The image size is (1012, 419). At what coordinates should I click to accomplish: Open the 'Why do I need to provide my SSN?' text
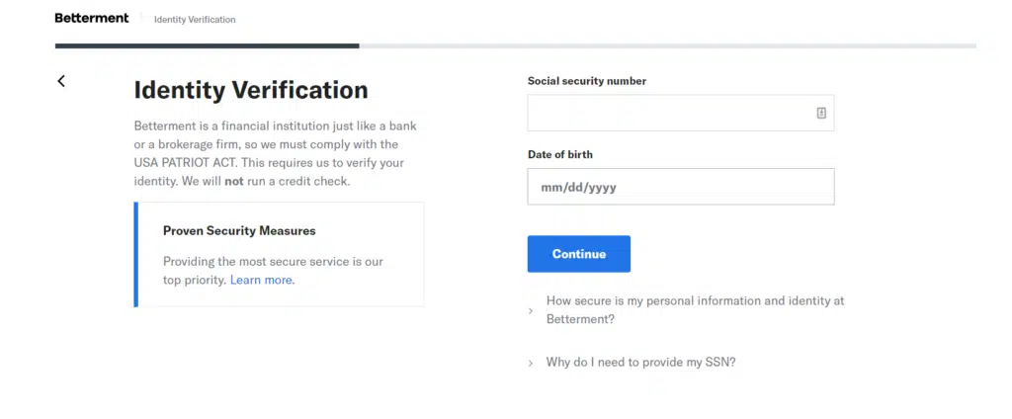(640, 362)
